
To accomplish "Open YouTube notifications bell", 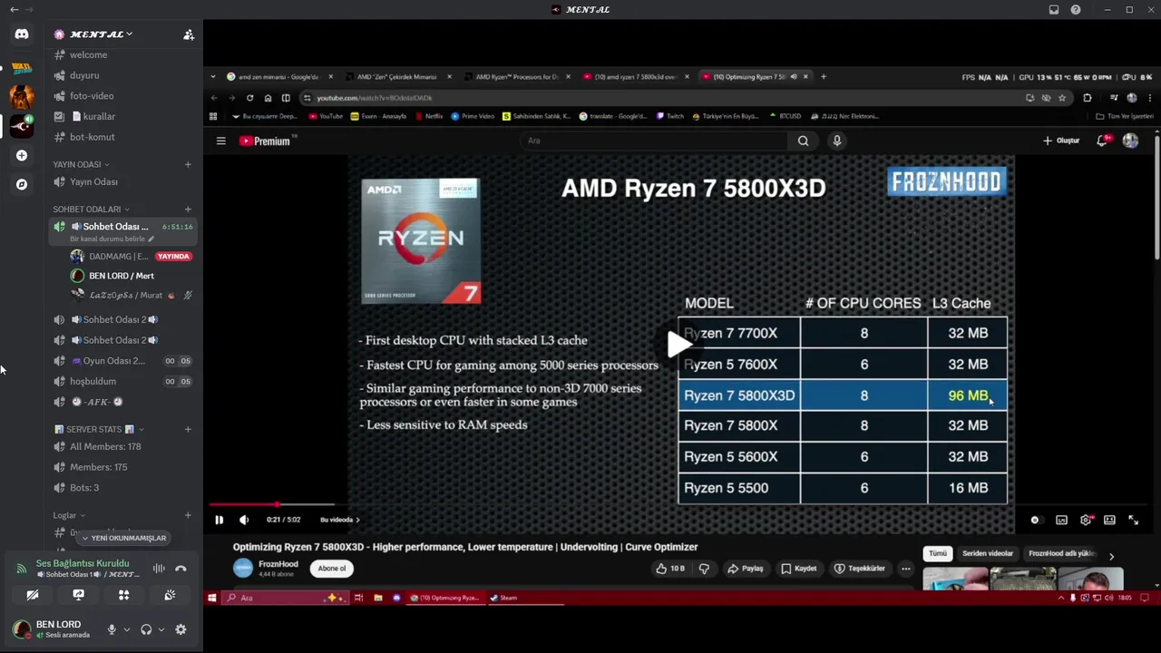I will point(1102,141).
